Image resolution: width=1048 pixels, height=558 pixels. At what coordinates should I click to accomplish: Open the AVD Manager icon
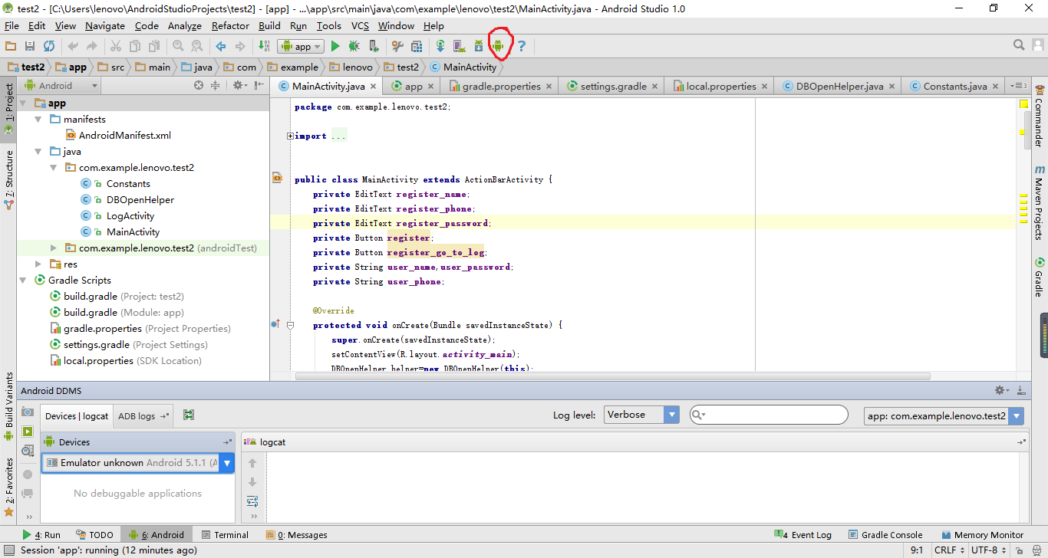pos(460,46)
